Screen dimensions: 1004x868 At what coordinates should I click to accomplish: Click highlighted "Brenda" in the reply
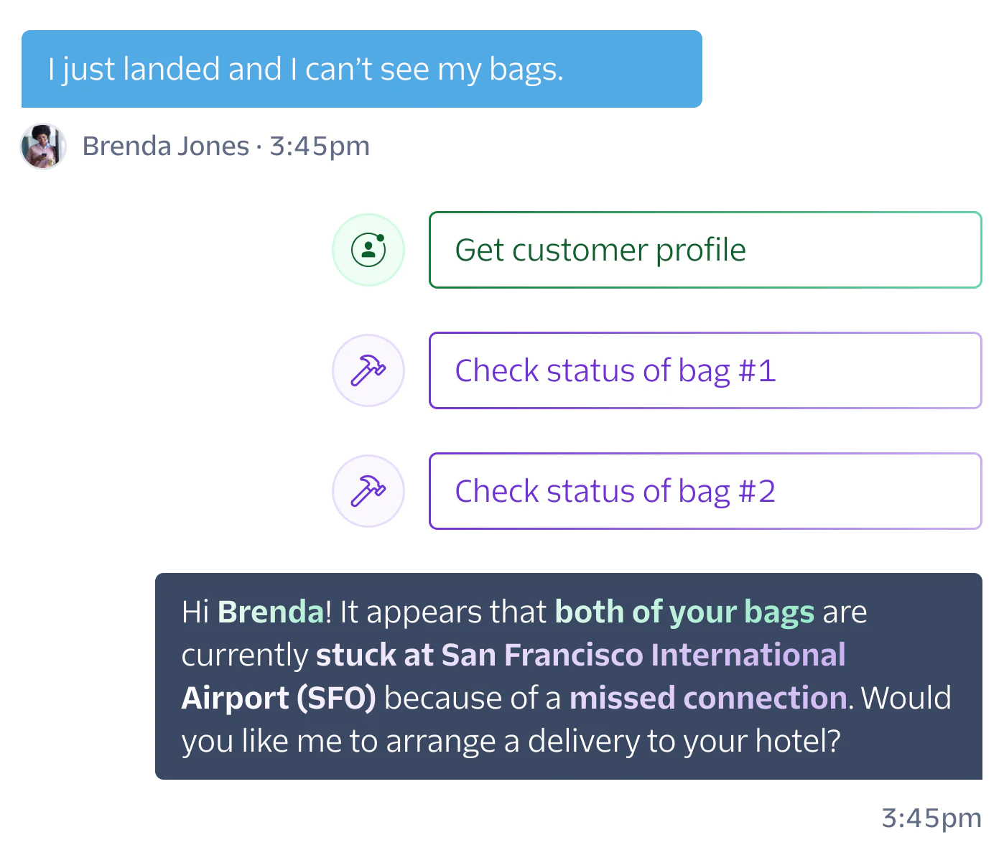coord(271,612)
